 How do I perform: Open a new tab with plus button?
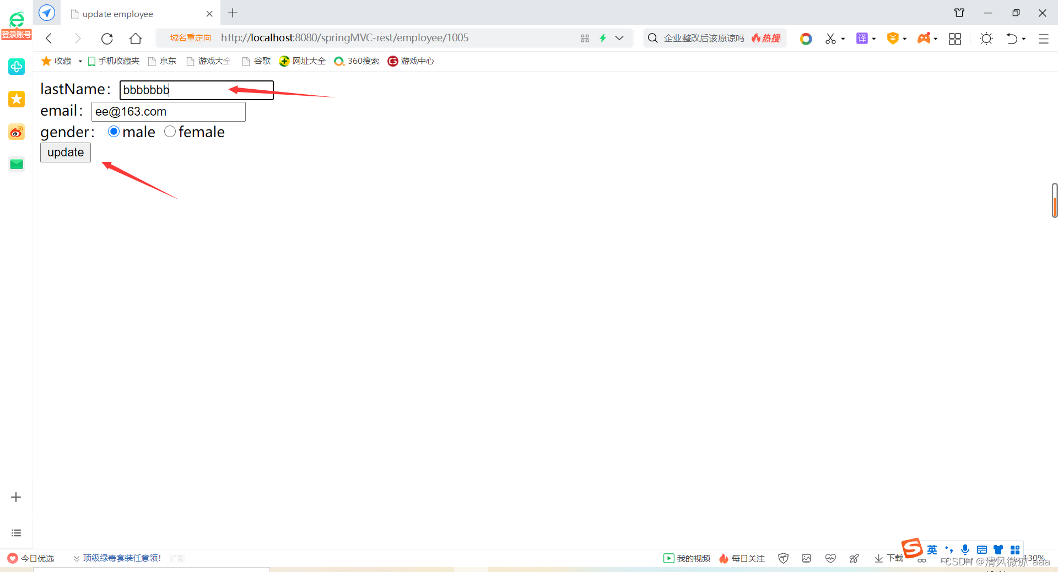click(x=233, y=13)
